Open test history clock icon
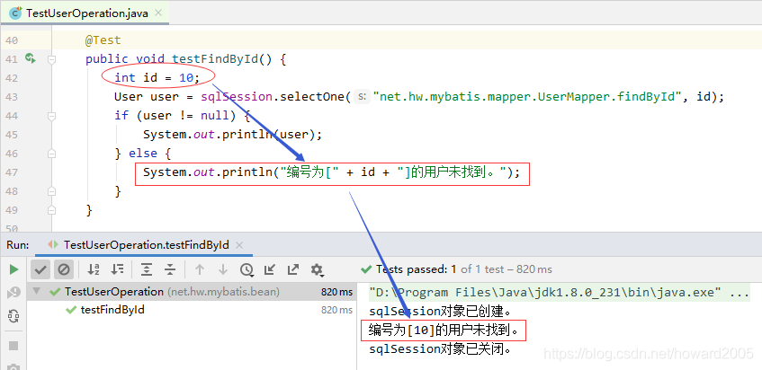The width and height of the screenshot is (762, 370). pyautogui.click(x=247, y=269)
